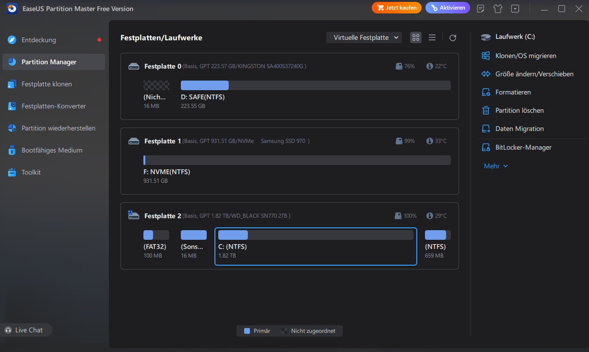Click Festplatte 1 temperature 33°C icon

click(x=430, y=141)
